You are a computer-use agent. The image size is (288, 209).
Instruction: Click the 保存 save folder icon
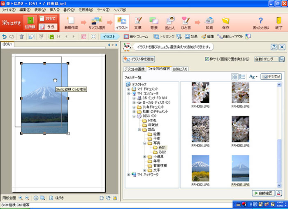[225, 23]
